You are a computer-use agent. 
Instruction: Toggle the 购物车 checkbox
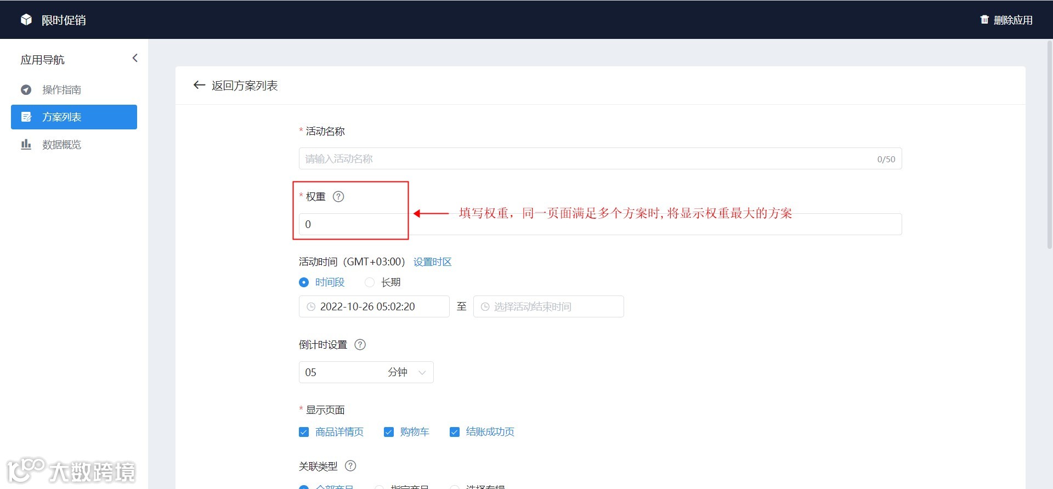(x=389, y=432)
